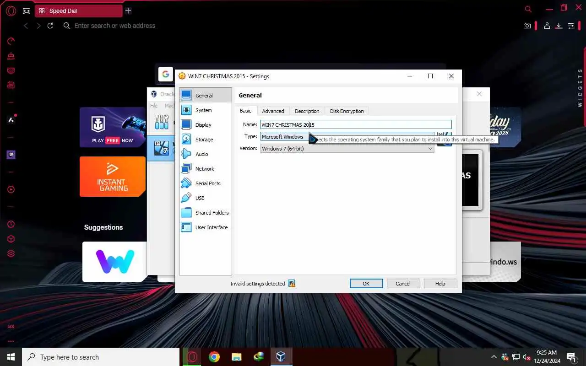Screen dimensions: 586x366
Task: Click the Help button
Action: click(440, 284)
